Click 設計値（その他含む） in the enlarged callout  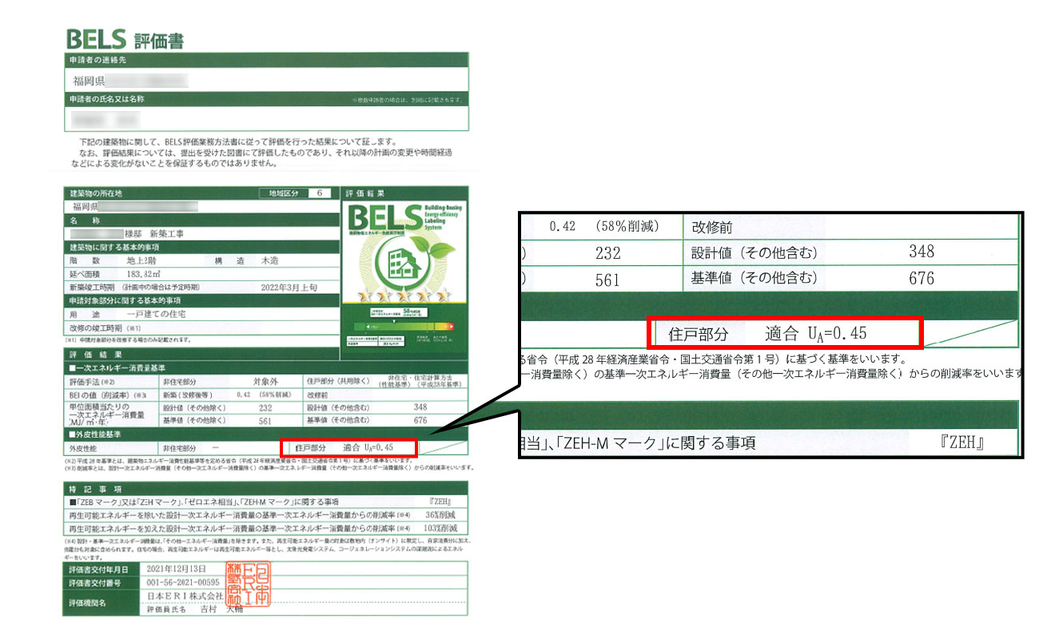point(755,253)
